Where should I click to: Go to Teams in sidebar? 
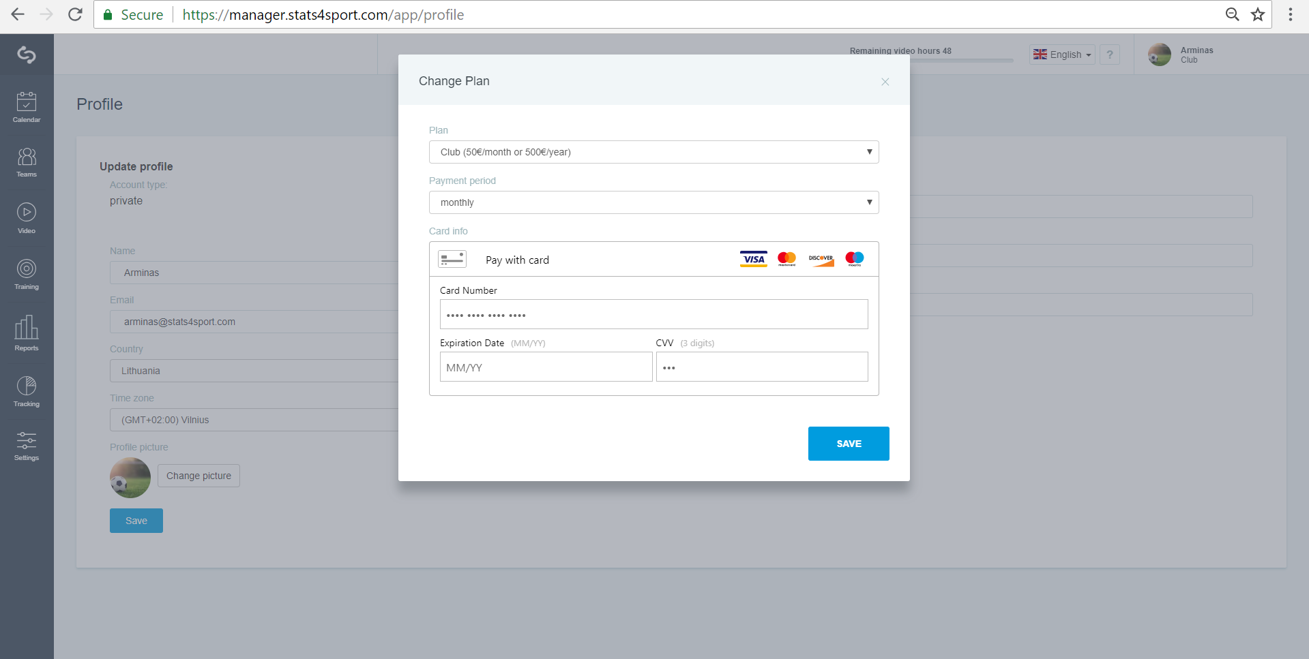pos(27,162)
